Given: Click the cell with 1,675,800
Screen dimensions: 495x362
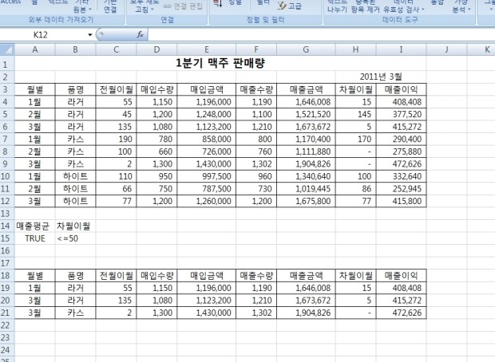Looking at the screenshot, I should (x=306, y=201).
